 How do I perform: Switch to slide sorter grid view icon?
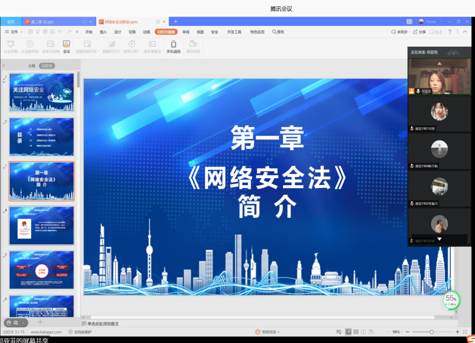[356, 332]
